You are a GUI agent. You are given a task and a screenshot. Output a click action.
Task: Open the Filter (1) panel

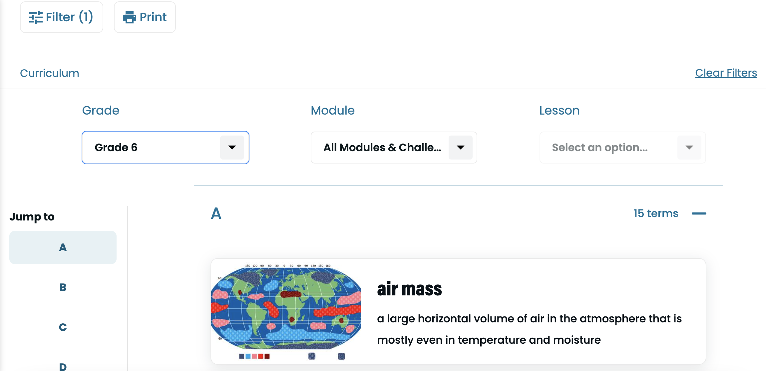tap(61, 17)
